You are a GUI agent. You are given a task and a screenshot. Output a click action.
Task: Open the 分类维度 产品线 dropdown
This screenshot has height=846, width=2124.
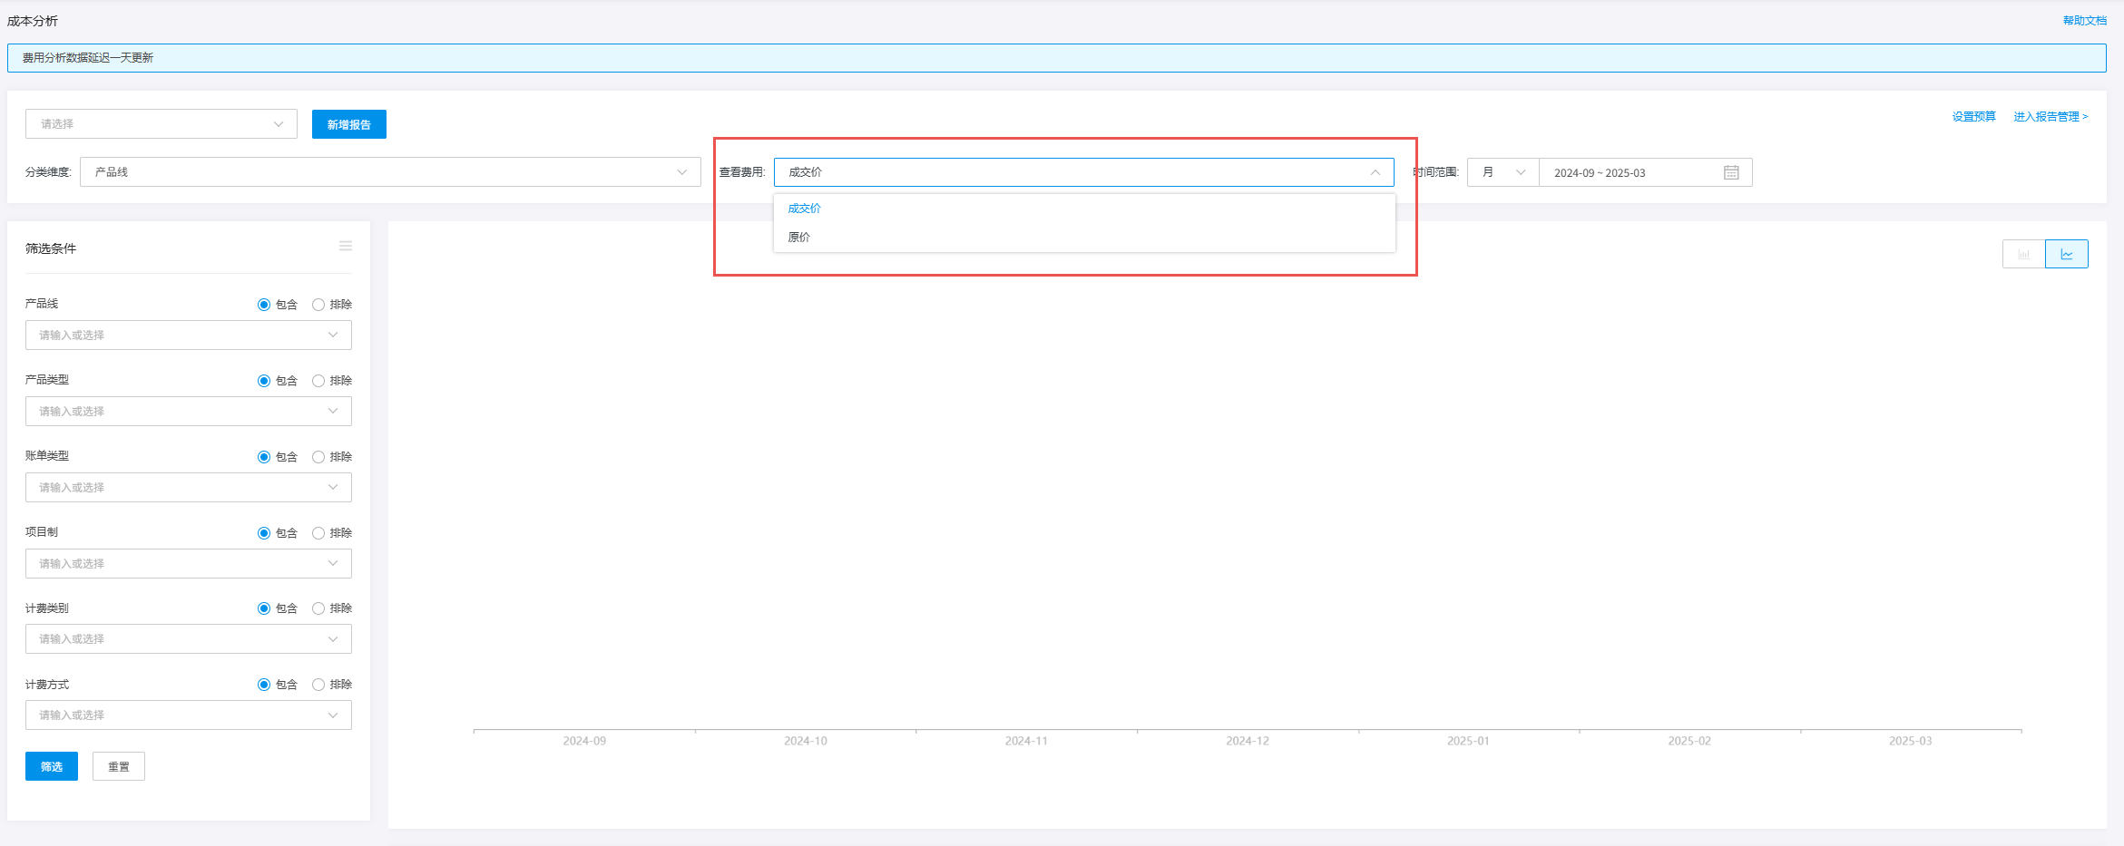click(x=390, y=172)
